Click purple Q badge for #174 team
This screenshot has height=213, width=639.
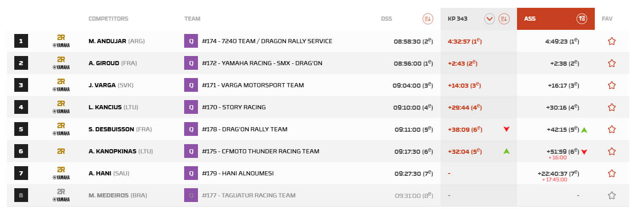tap(190, 41)
